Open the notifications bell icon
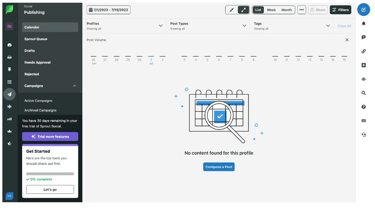 tap(364, 24)
